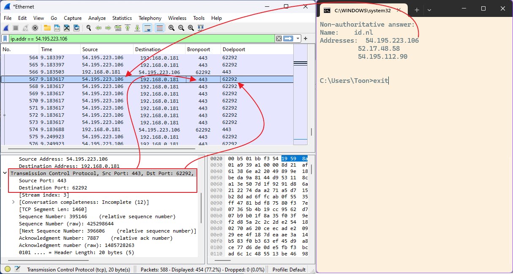
Task: Open the View menu
Action: [39, 18]
